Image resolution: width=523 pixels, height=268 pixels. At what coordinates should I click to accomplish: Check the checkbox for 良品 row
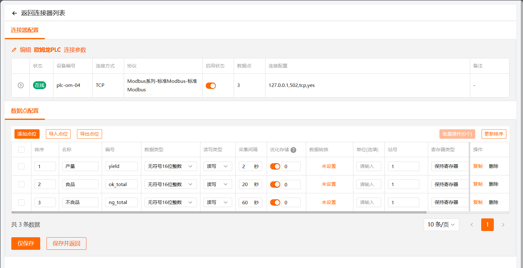point(21,184)
